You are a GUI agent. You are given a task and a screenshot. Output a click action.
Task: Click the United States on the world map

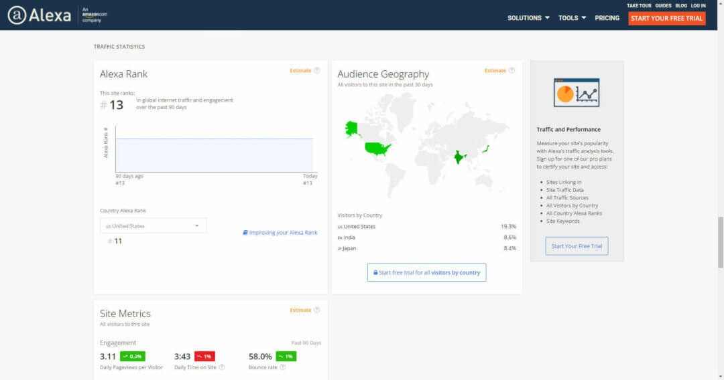coord(377,149)
